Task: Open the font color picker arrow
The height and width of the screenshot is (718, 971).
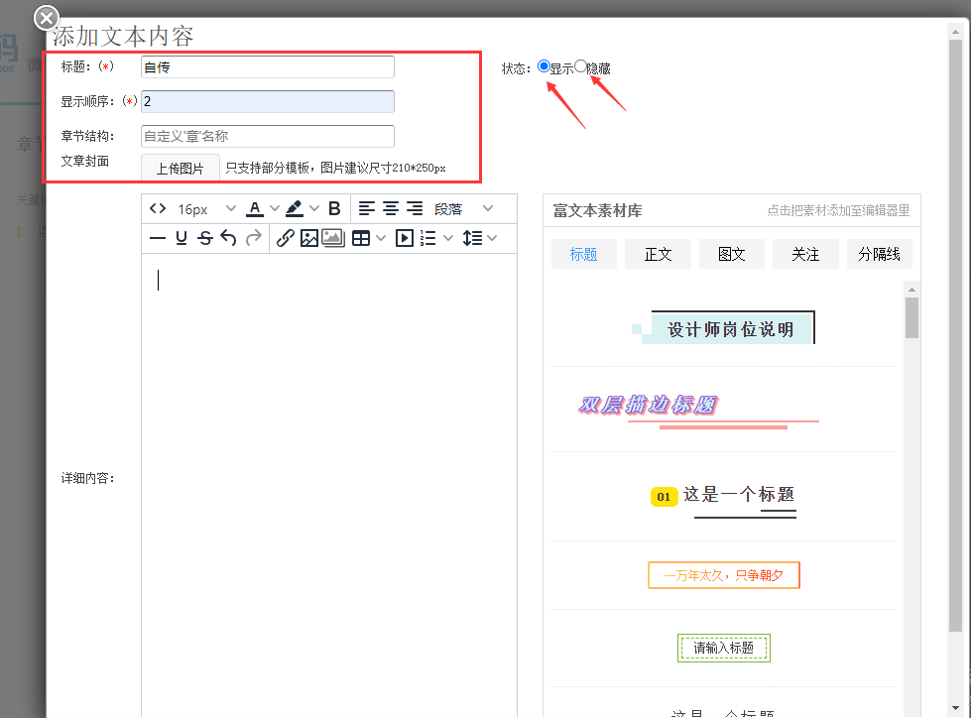Action: pos(275,209)
